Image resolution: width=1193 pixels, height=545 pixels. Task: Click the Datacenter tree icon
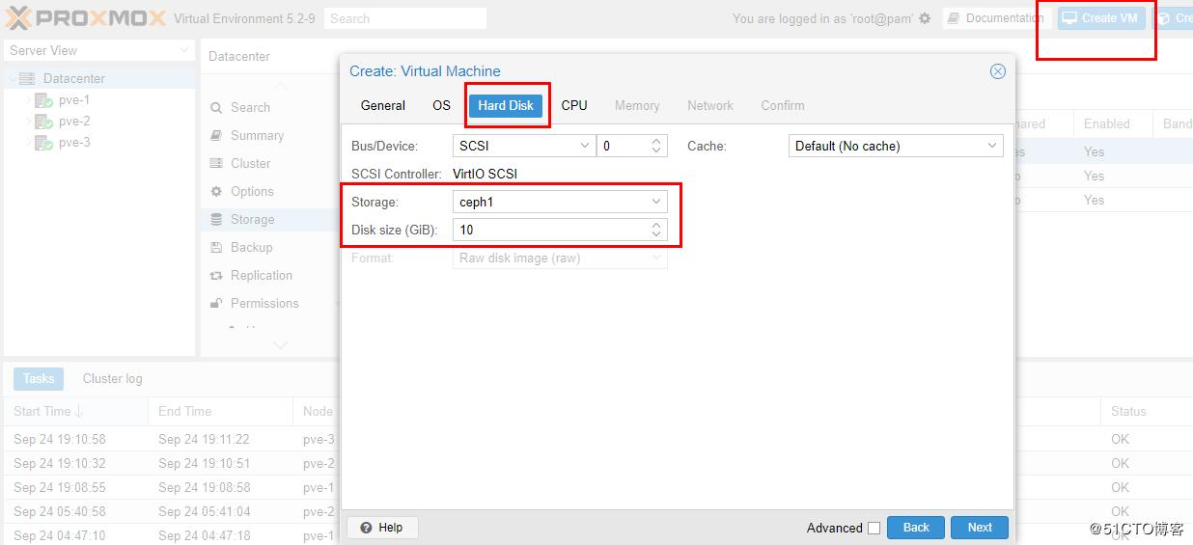click(x=27, y=79)
